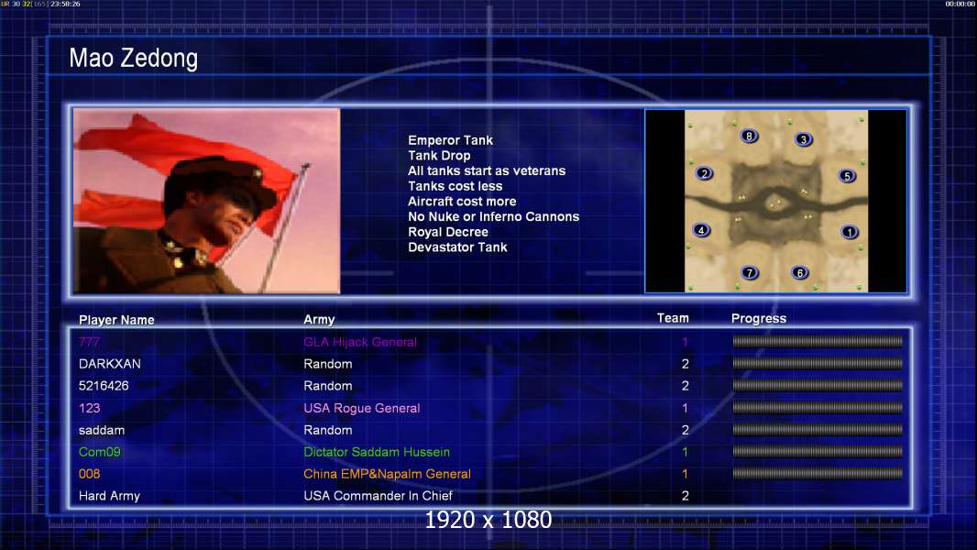The width and height of the screenshot is (977, 550).
Task: Click saddam's 'Random' army entry
Action: 328,430
